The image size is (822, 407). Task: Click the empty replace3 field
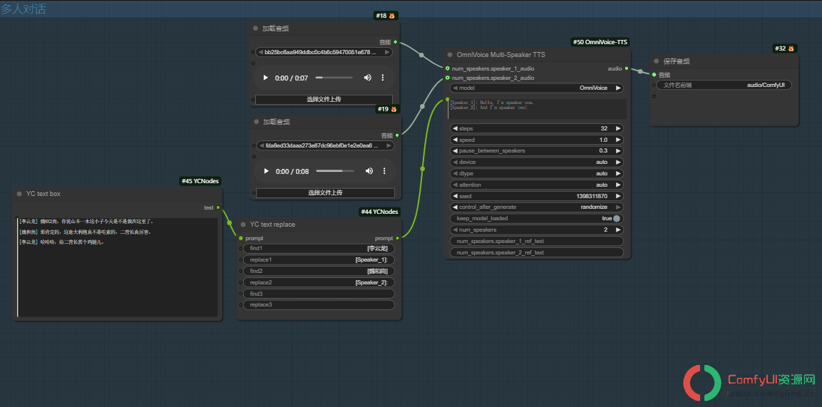[319, 305]
